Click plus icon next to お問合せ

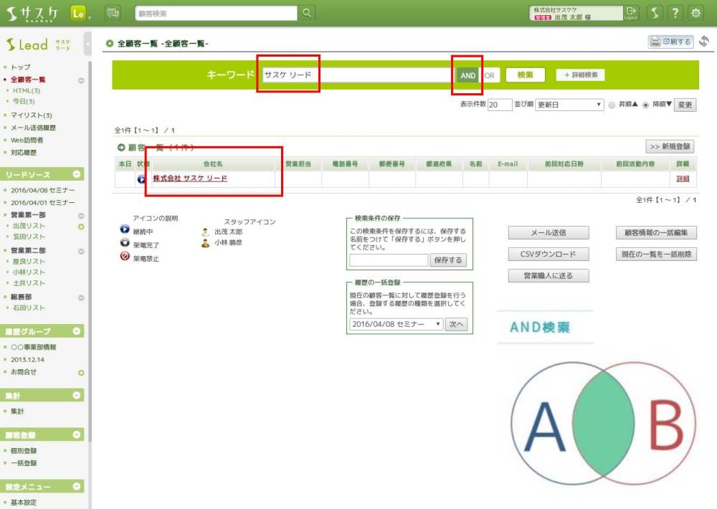pyautogui.click(x=81, y=373)
